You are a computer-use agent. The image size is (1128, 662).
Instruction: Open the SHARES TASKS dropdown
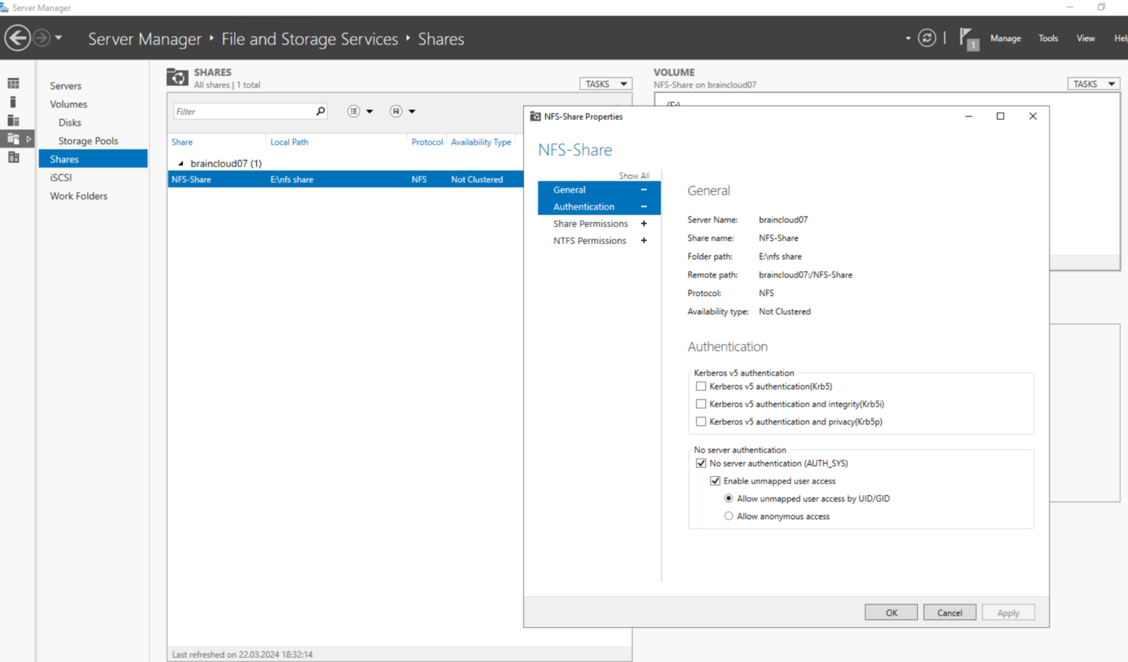pos(605,83)
